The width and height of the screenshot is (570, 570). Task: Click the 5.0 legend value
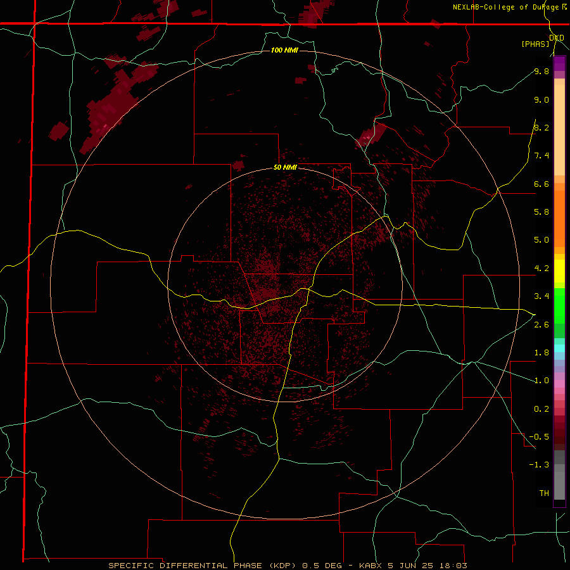click(x=541, y=240)
